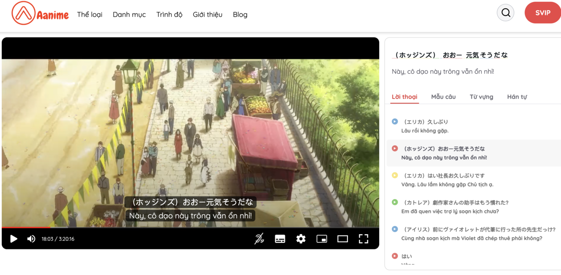Enable picture-in-picture miniplayer
Screen dimensions: 561x275
[x=322, y=239]
